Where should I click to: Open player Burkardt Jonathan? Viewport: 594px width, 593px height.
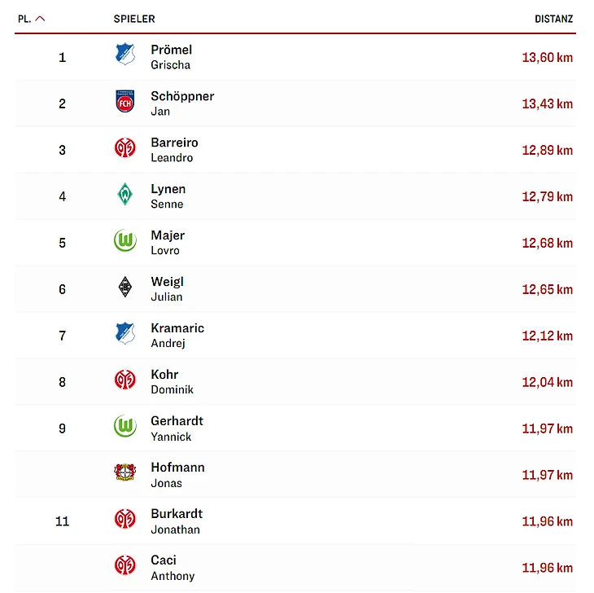tap(177, 521)
